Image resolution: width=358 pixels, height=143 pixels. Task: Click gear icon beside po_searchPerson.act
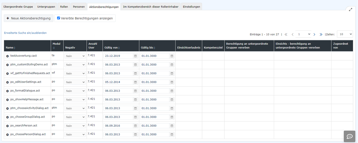tap(7, 126)
